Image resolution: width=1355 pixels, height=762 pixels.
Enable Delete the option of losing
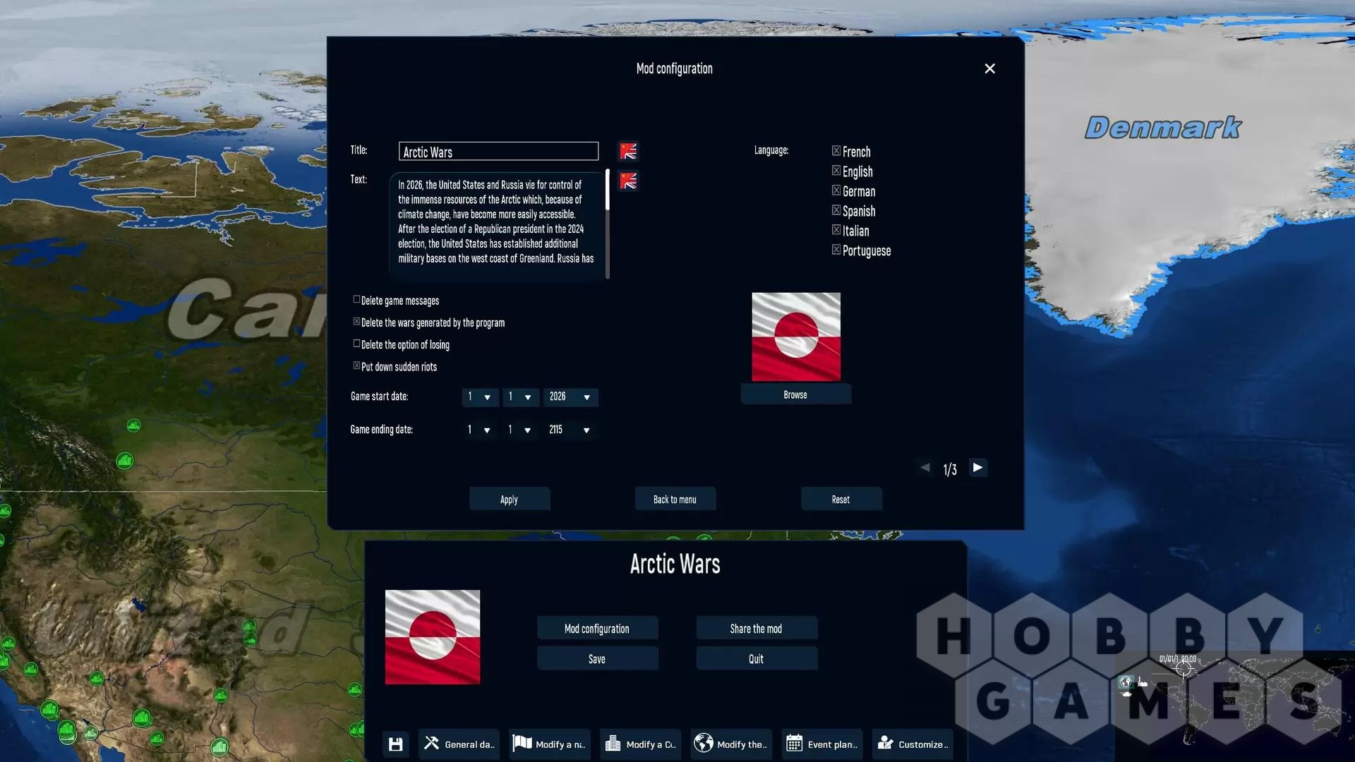356,344
